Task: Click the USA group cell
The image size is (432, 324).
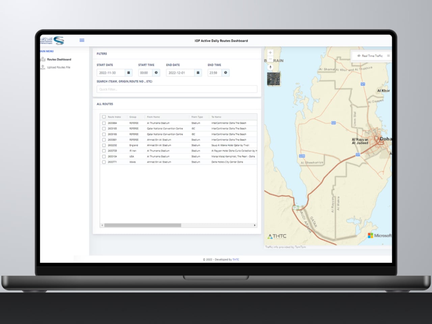Action: (132, 157)
